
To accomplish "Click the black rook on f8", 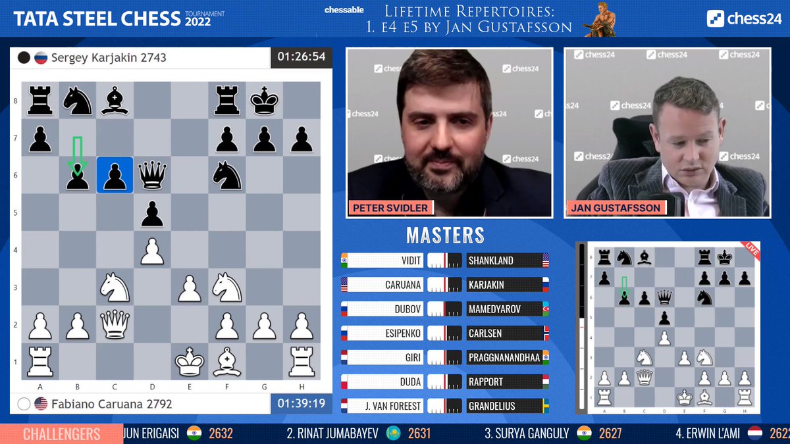I will click(x=227, y=101).
